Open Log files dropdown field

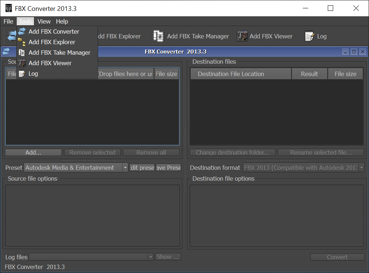pyautogui.click(x=91, y=257)
